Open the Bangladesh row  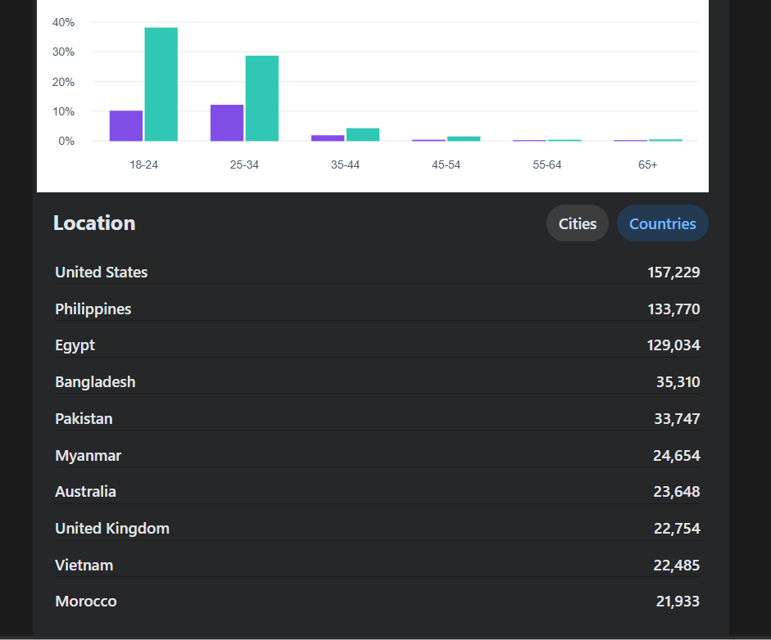(377, 382)
